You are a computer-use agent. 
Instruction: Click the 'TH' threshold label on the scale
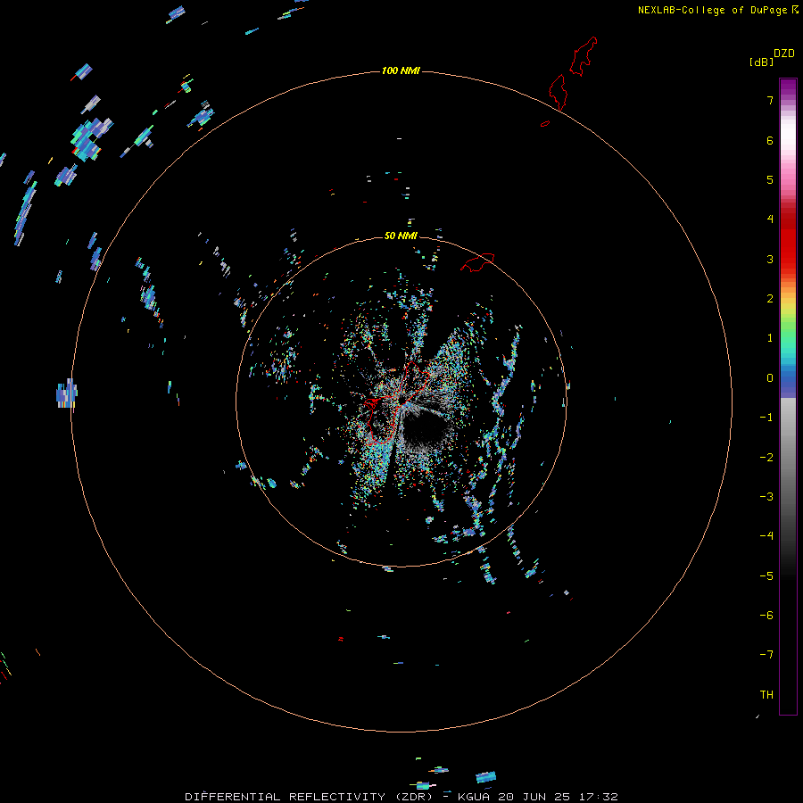click(766, 695)
